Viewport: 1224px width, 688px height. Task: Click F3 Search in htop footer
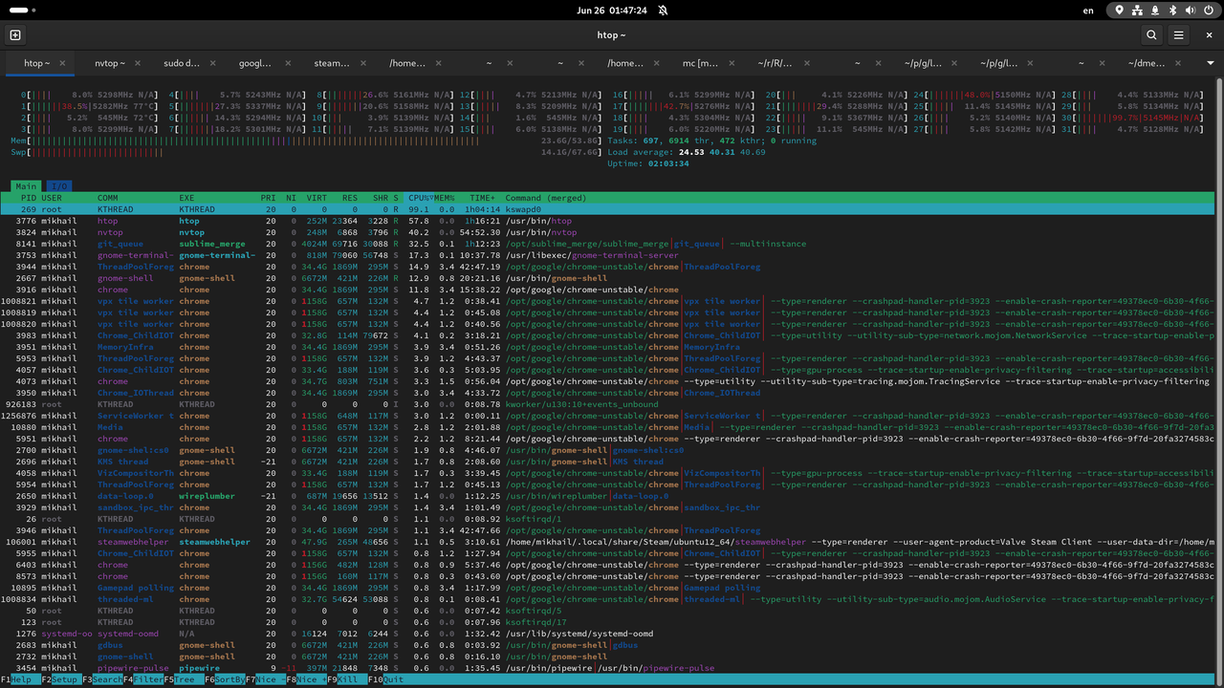pyautogui.click(x=102, y=679)
